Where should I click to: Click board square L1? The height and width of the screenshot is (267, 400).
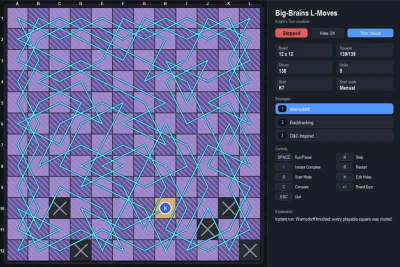pyautogui.click(x=249, y=18)
